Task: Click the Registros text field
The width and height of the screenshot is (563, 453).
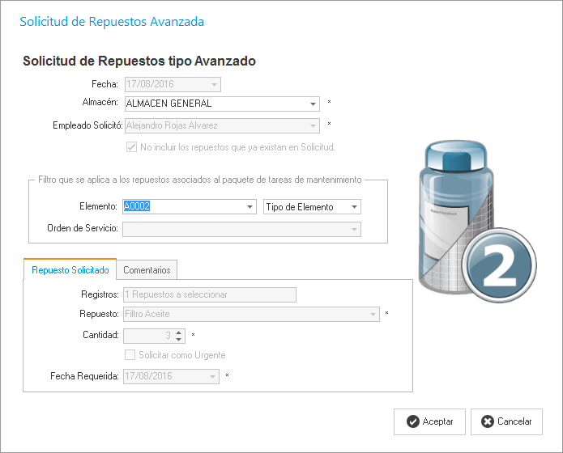Action: tap(209, 294)
